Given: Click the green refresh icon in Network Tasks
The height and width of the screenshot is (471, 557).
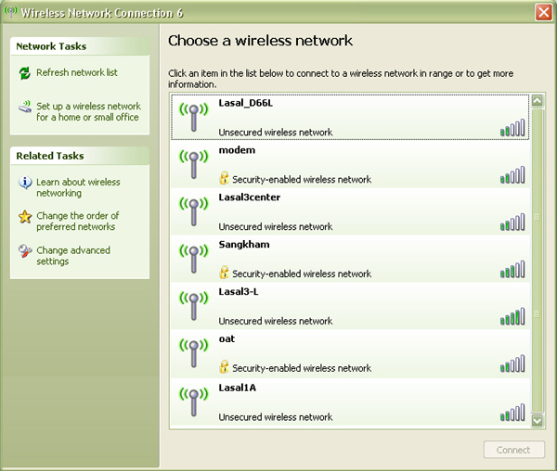Looking at the screenshot, I should 25,73.
